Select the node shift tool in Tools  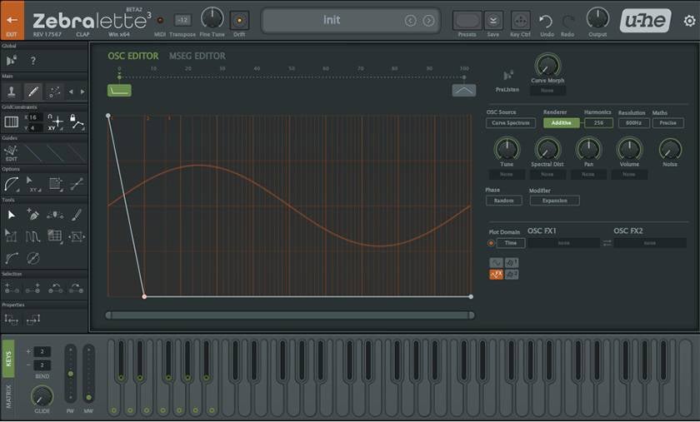(x=54, y=215)
